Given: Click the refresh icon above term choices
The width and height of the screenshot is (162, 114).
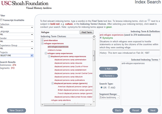Looking at the screenshot, I should tap(94, 36).
